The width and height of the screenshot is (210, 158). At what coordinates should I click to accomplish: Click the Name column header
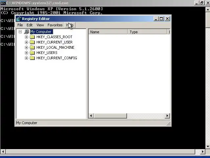pyautogui.click(x=108, y=32)
